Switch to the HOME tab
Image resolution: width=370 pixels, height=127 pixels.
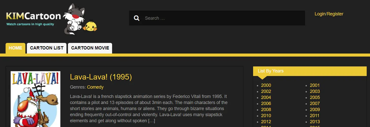pos(15,48)
